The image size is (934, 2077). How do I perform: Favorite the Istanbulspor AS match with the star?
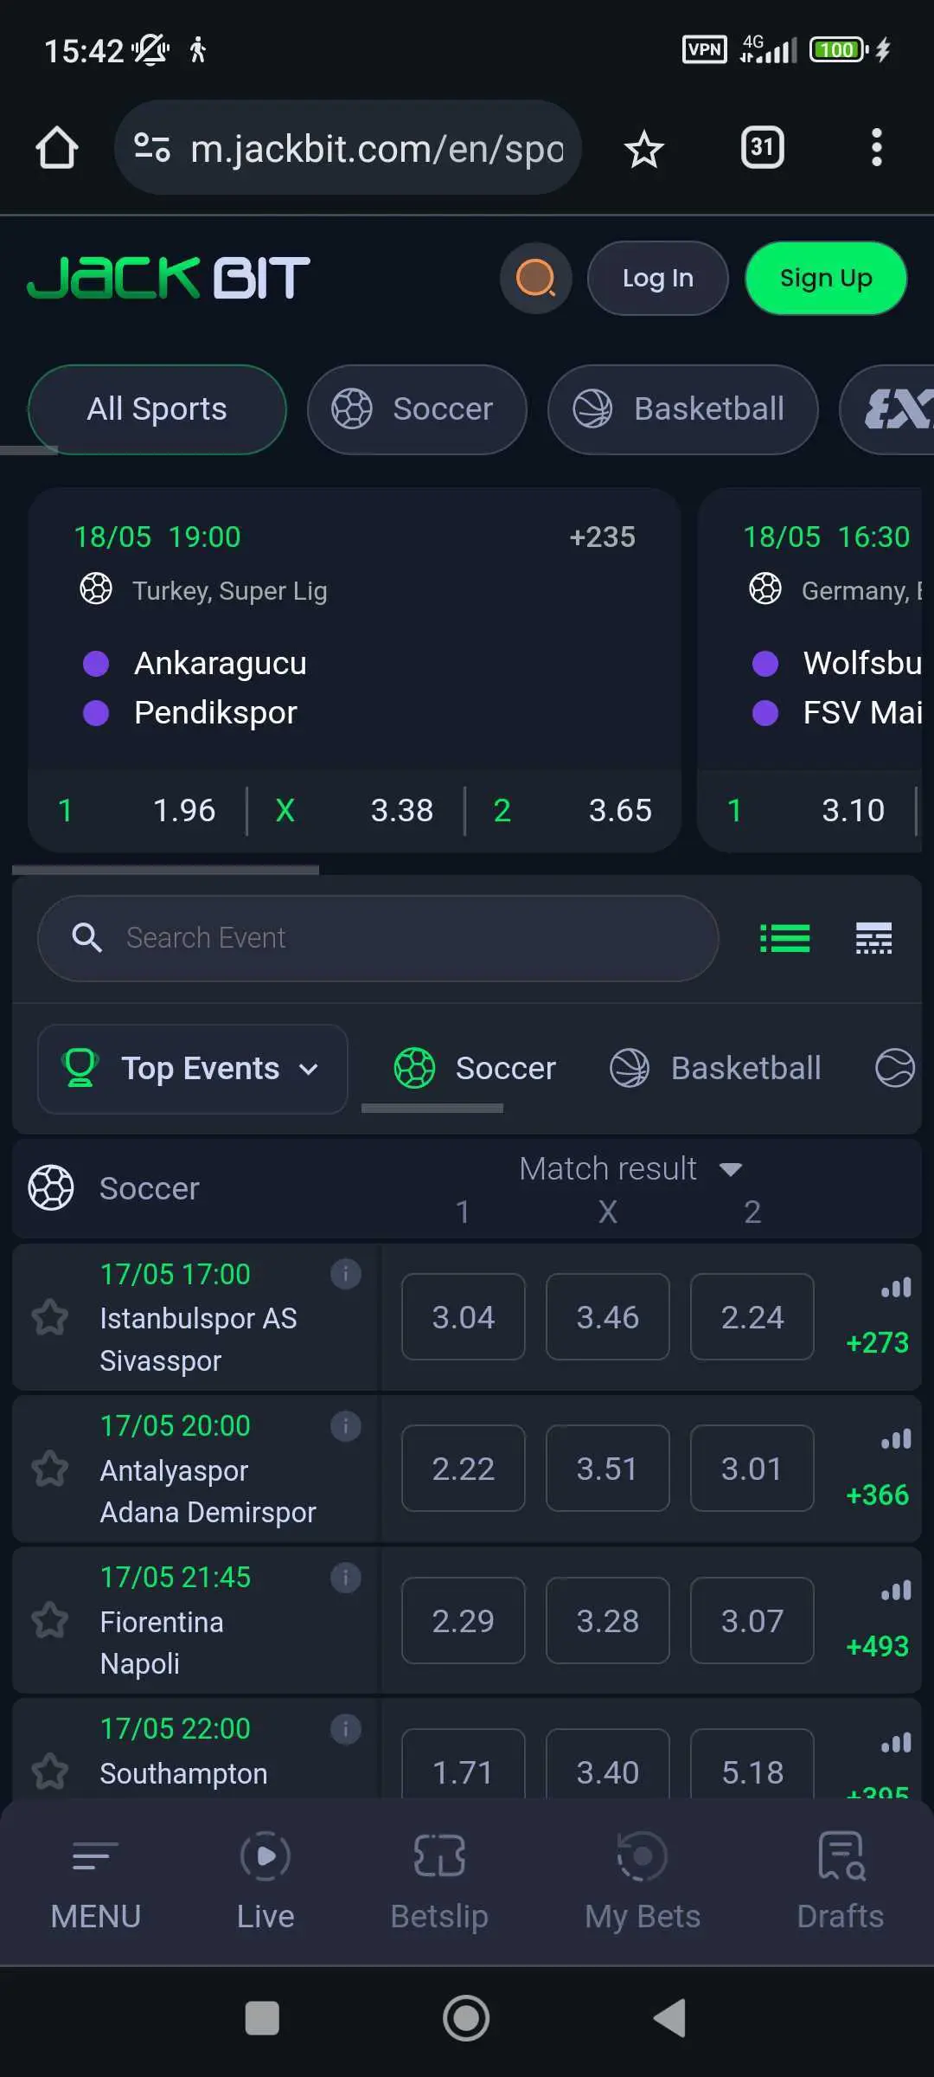click(50, 1317)
